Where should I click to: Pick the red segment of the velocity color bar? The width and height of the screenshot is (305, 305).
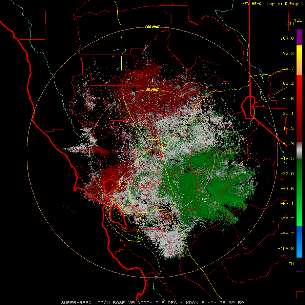(x=299, y=108)
